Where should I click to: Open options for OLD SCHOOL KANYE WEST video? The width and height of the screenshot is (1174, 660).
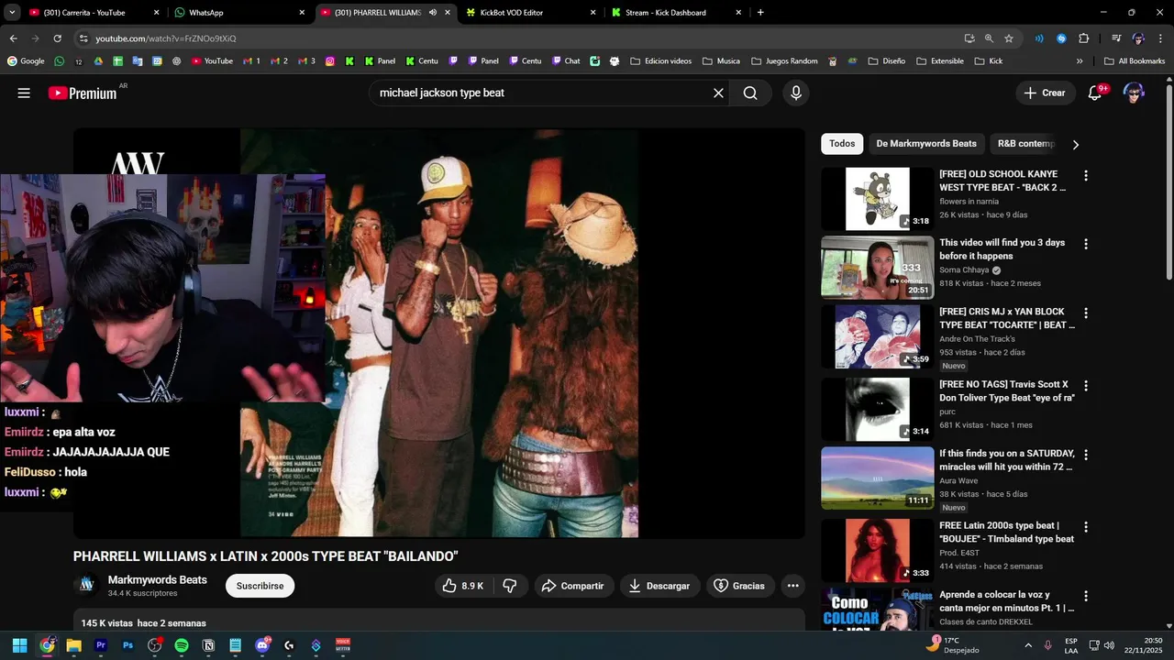click(x=1086, y=175)
